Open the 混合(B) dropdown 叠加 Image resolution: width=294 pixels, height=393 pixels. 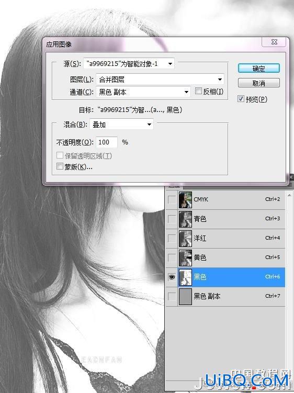121,125
